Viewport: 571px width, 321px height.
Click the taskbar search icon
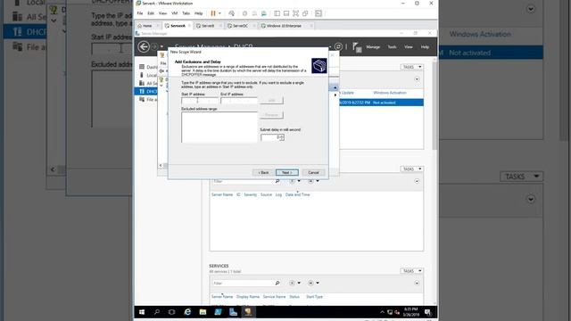[157, 312]
